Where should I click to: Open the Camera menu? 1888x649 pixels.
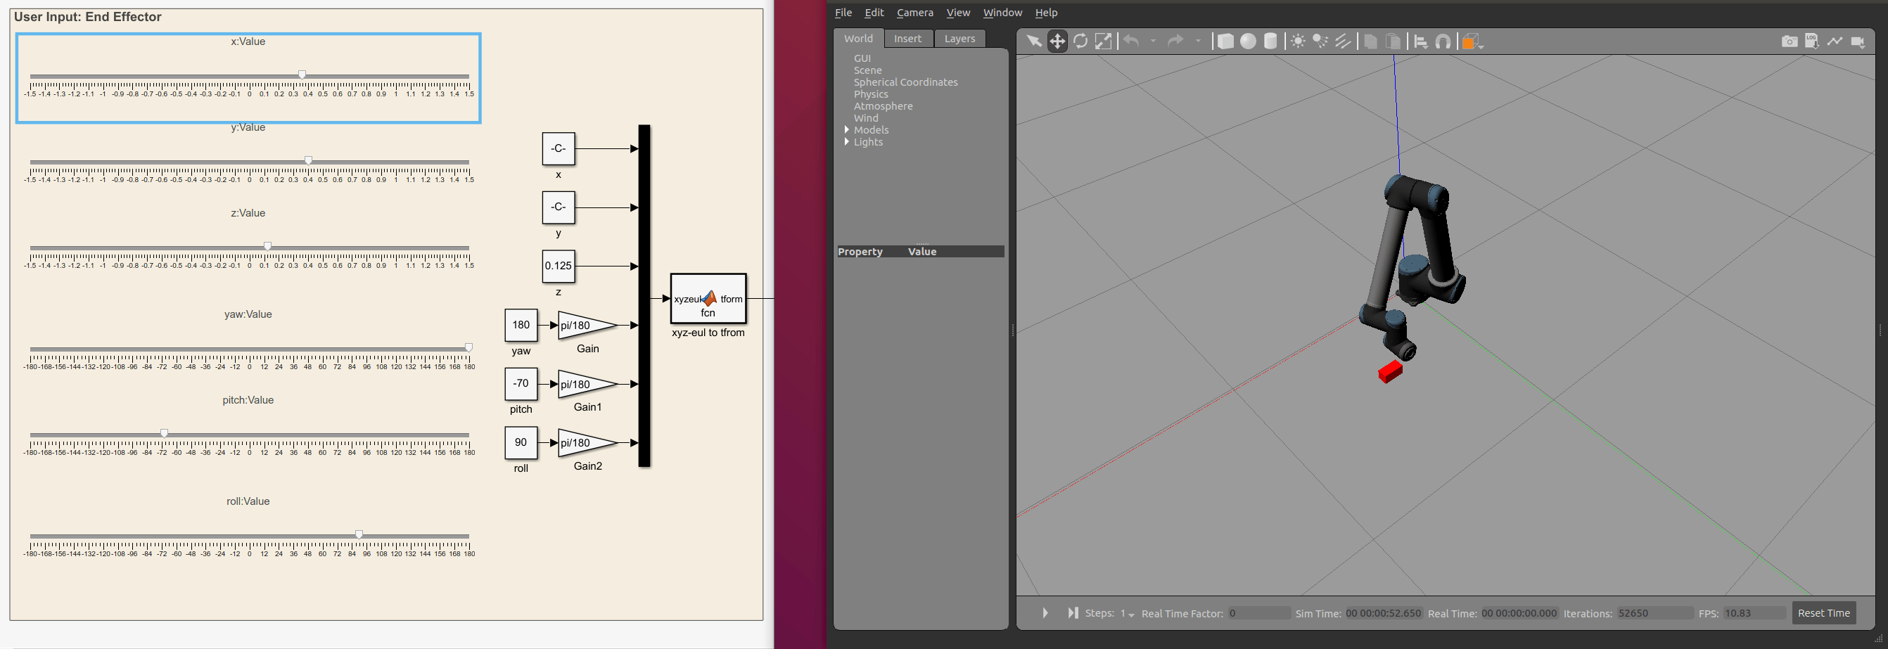pyautogui.click(x=914, y=13)
